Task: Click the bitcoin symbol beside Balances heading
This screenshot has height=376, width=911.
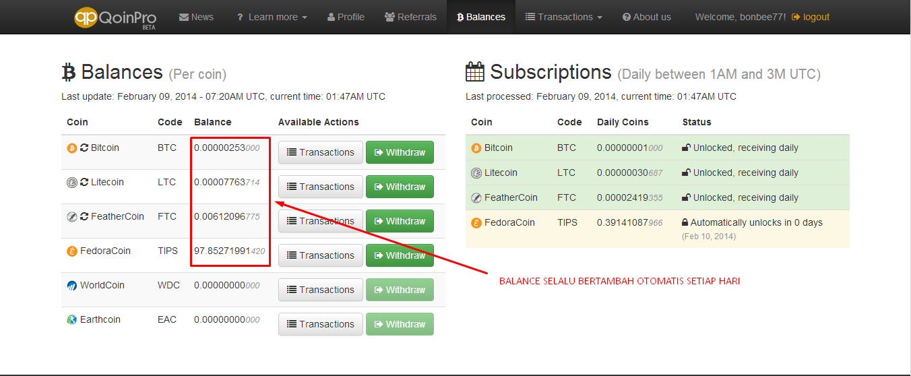Action: 68,72
